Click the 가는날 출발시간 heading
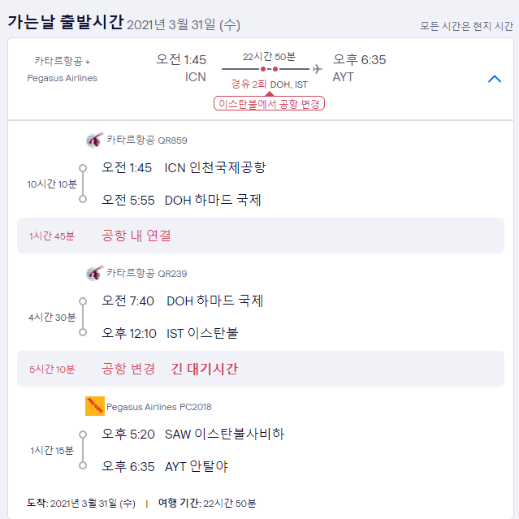The width and height of the screenshot is (519, 519). (x=66, y=22)
